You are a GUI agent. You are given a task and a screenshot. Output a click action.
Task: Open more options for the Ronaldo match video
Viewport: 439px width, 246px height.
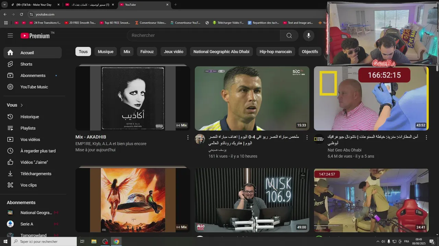click(307, 137)
